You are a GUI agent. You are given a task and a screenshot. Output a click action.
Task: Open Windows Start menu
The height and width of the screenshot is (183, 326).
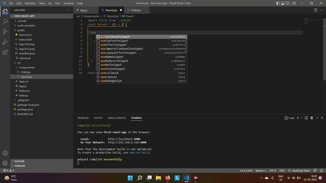coord(130,178)
